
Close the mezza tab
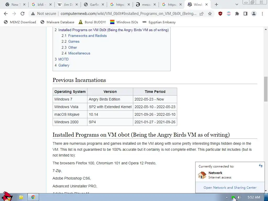click(x=154, y=5)
